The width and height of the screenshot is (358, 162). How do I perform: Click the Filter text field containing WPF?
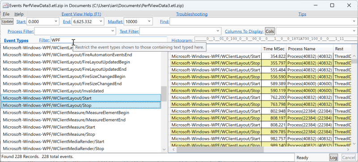(108, 40)
